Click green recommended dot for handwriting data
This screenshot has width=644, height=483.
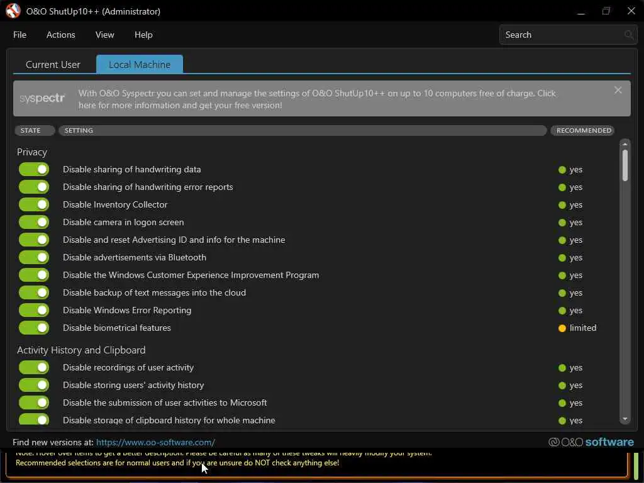pos(562,170)
